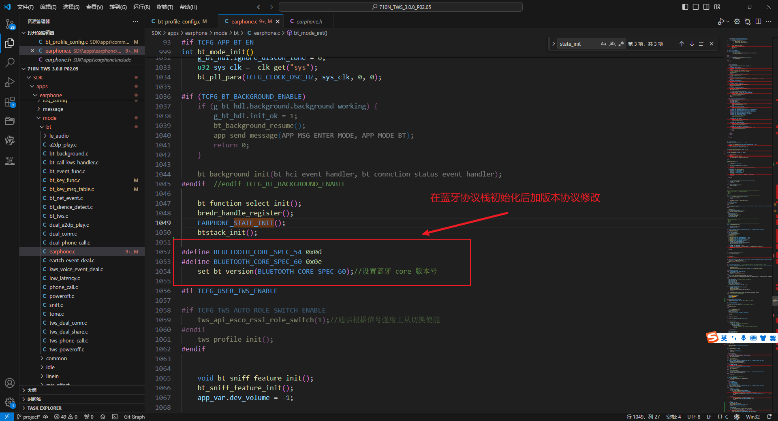Open the Search view in activity bar
Image resolution: width=778 pixels, height=421 pixels.
[x=10, y=63]
